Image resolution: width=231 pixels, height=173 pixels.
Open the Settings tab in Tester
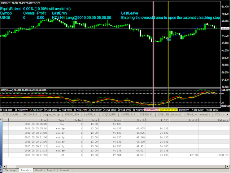pyautogui.click(x=10, y=170)
